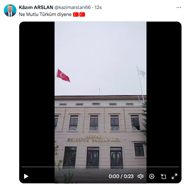Mute the video with the speaker icon
Screen dimensions: 186x185
[141, 176]
